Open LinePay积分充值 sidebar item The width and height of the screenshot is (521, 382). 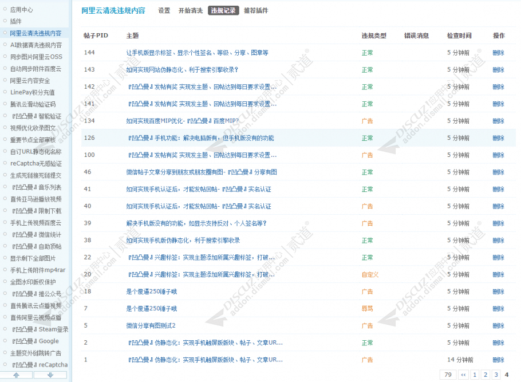pyautogui.click(x=32, y=92)
